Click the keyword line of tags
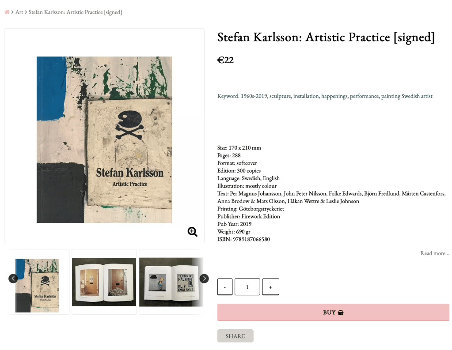The image size is (452, 350). [x=325, y=96]
